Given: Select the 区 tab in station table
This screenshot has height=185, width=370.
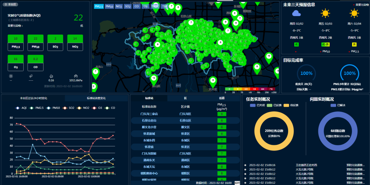Looking at the screenshot, I should [x=185, y=98].
